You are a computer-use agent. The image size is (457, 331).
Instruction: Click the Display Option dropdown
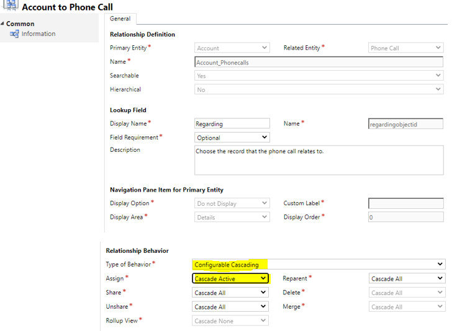coord(232,203)
